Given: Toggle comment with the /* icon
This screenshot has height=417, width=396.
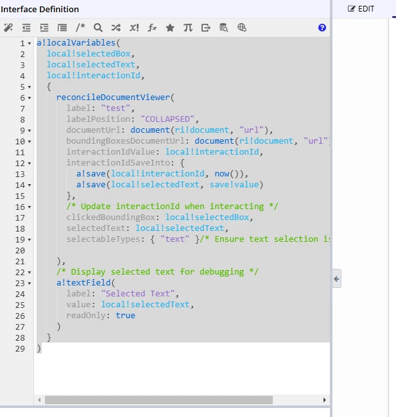Looking at the screenshot, I should [80, 28].
